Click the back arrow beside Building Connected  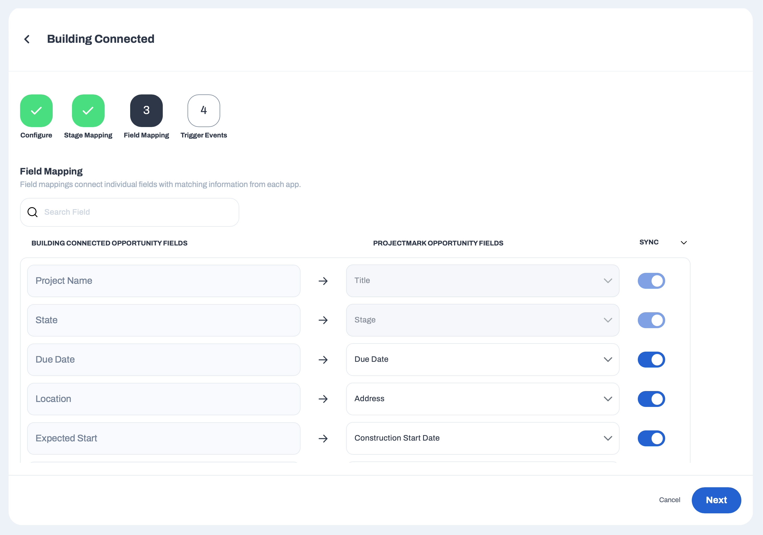tap(27, 39)
